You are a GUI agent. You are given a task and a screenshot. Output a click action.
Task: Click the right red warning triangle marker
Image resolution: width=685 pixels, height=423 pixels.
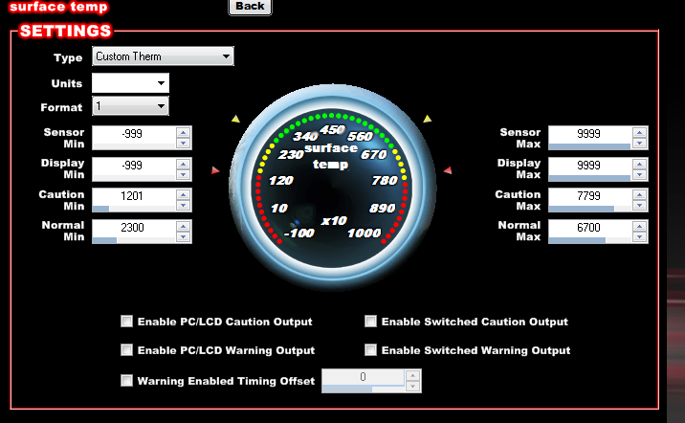448,170
